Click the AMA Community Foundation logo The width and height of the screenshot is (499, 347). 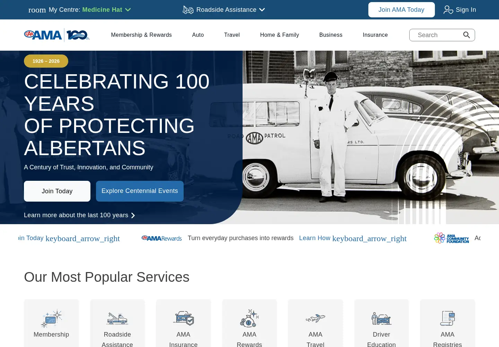pyautogui.click(x=452, y=238)
